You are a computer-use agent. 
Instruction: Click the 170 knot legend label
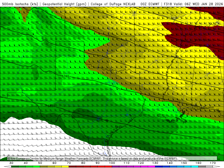213,163
